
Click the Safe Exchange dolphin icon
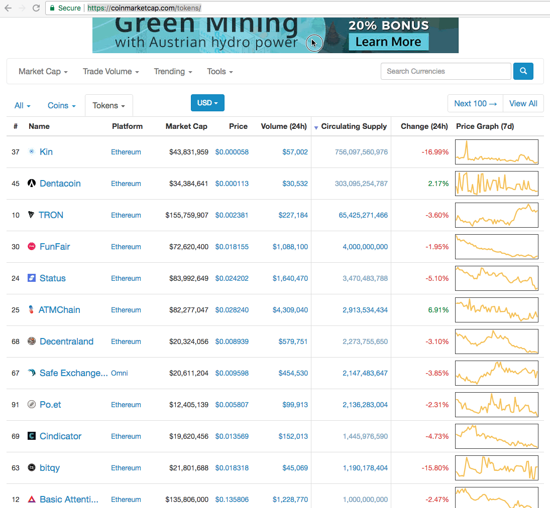32,373
